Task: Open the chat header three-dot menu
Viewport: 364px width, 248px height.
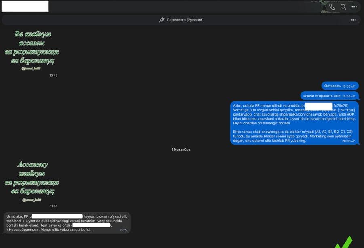Action: point(354,7)
